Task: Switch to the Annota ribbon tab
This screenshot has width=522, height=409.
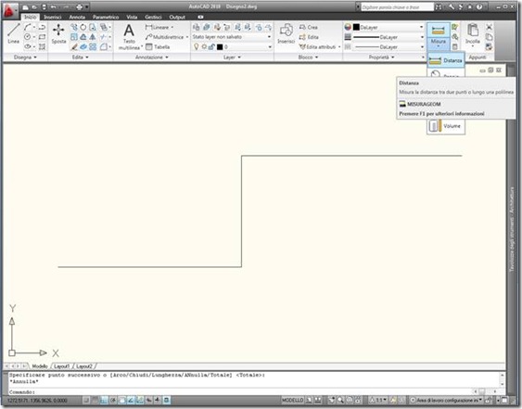Action: pos(77,17)
